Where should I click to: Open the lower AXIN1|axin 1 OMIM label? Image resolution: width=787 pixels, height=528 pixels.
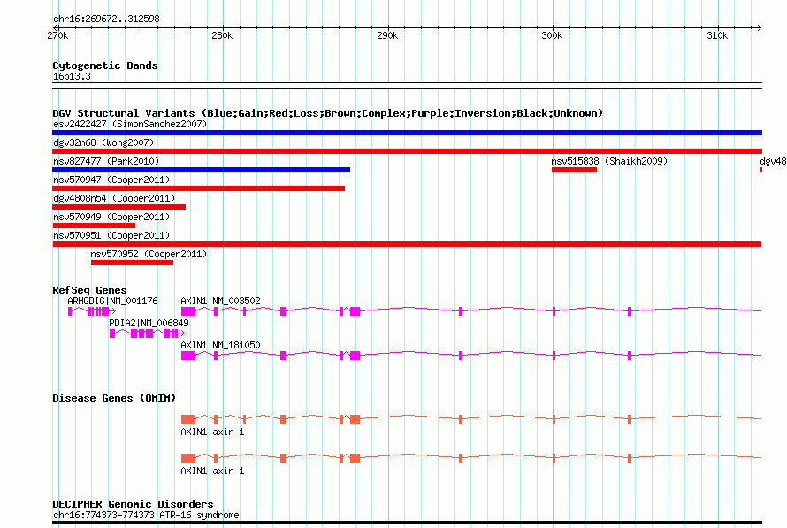point(212,471)
